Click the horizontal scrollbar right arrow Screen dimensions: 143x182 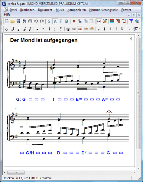pos(134,173)
